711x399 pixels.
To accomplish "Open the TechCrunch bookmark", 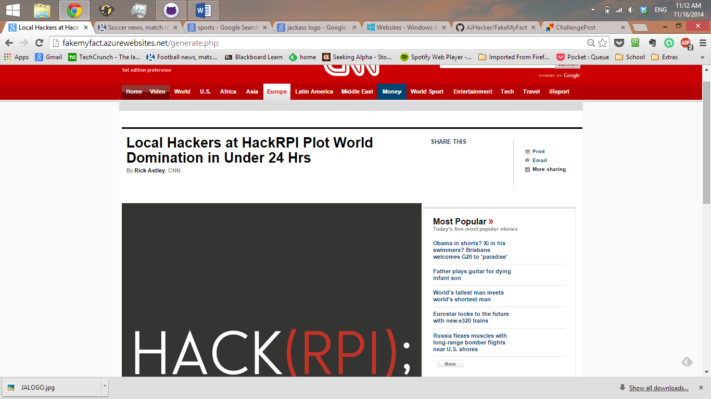I will [x=105, y=57].
